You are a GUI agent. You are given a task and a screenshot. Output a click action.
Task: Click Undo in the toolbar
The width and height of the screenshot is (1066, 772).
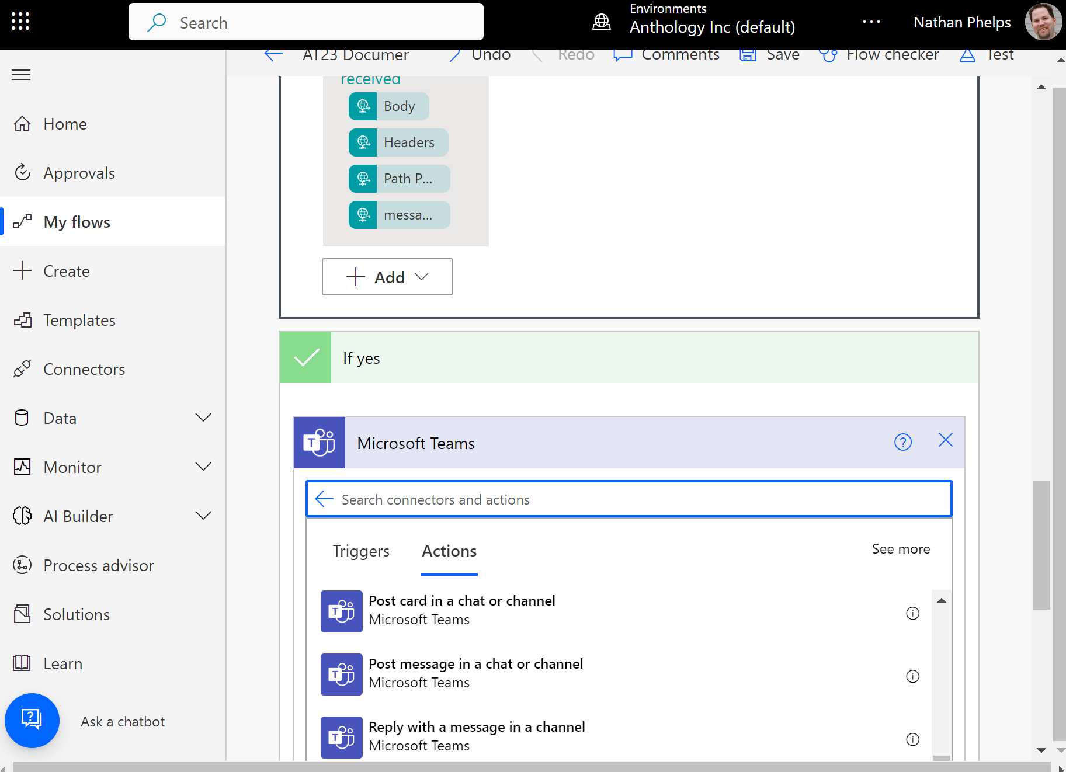[x=480, y=55]
